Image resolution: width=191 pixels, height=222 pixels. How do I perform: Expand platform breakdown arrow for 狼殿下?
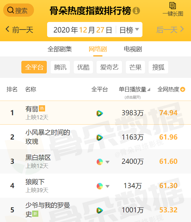pos(108,186)
